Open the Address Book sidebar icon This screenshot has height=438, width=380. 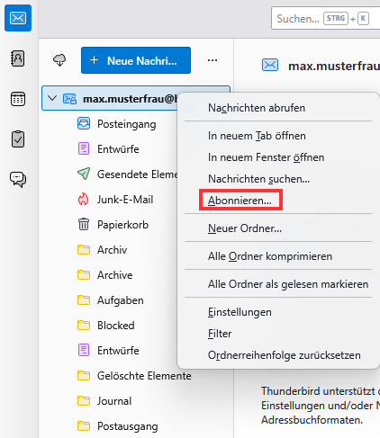coord(18,58)
